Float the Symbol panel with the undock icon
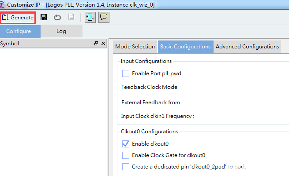 pos(96,44)
